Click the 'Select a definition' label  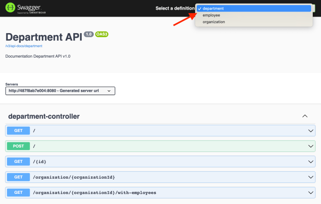(x=175, y=8)
